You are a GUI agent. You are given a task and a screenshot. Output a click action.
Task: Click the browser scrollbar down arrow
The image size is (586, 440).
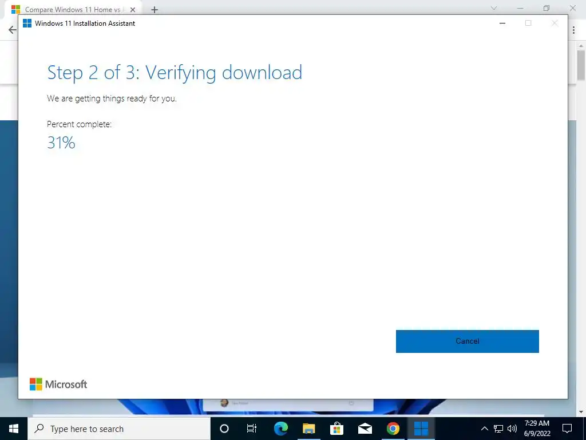(581, 412)
